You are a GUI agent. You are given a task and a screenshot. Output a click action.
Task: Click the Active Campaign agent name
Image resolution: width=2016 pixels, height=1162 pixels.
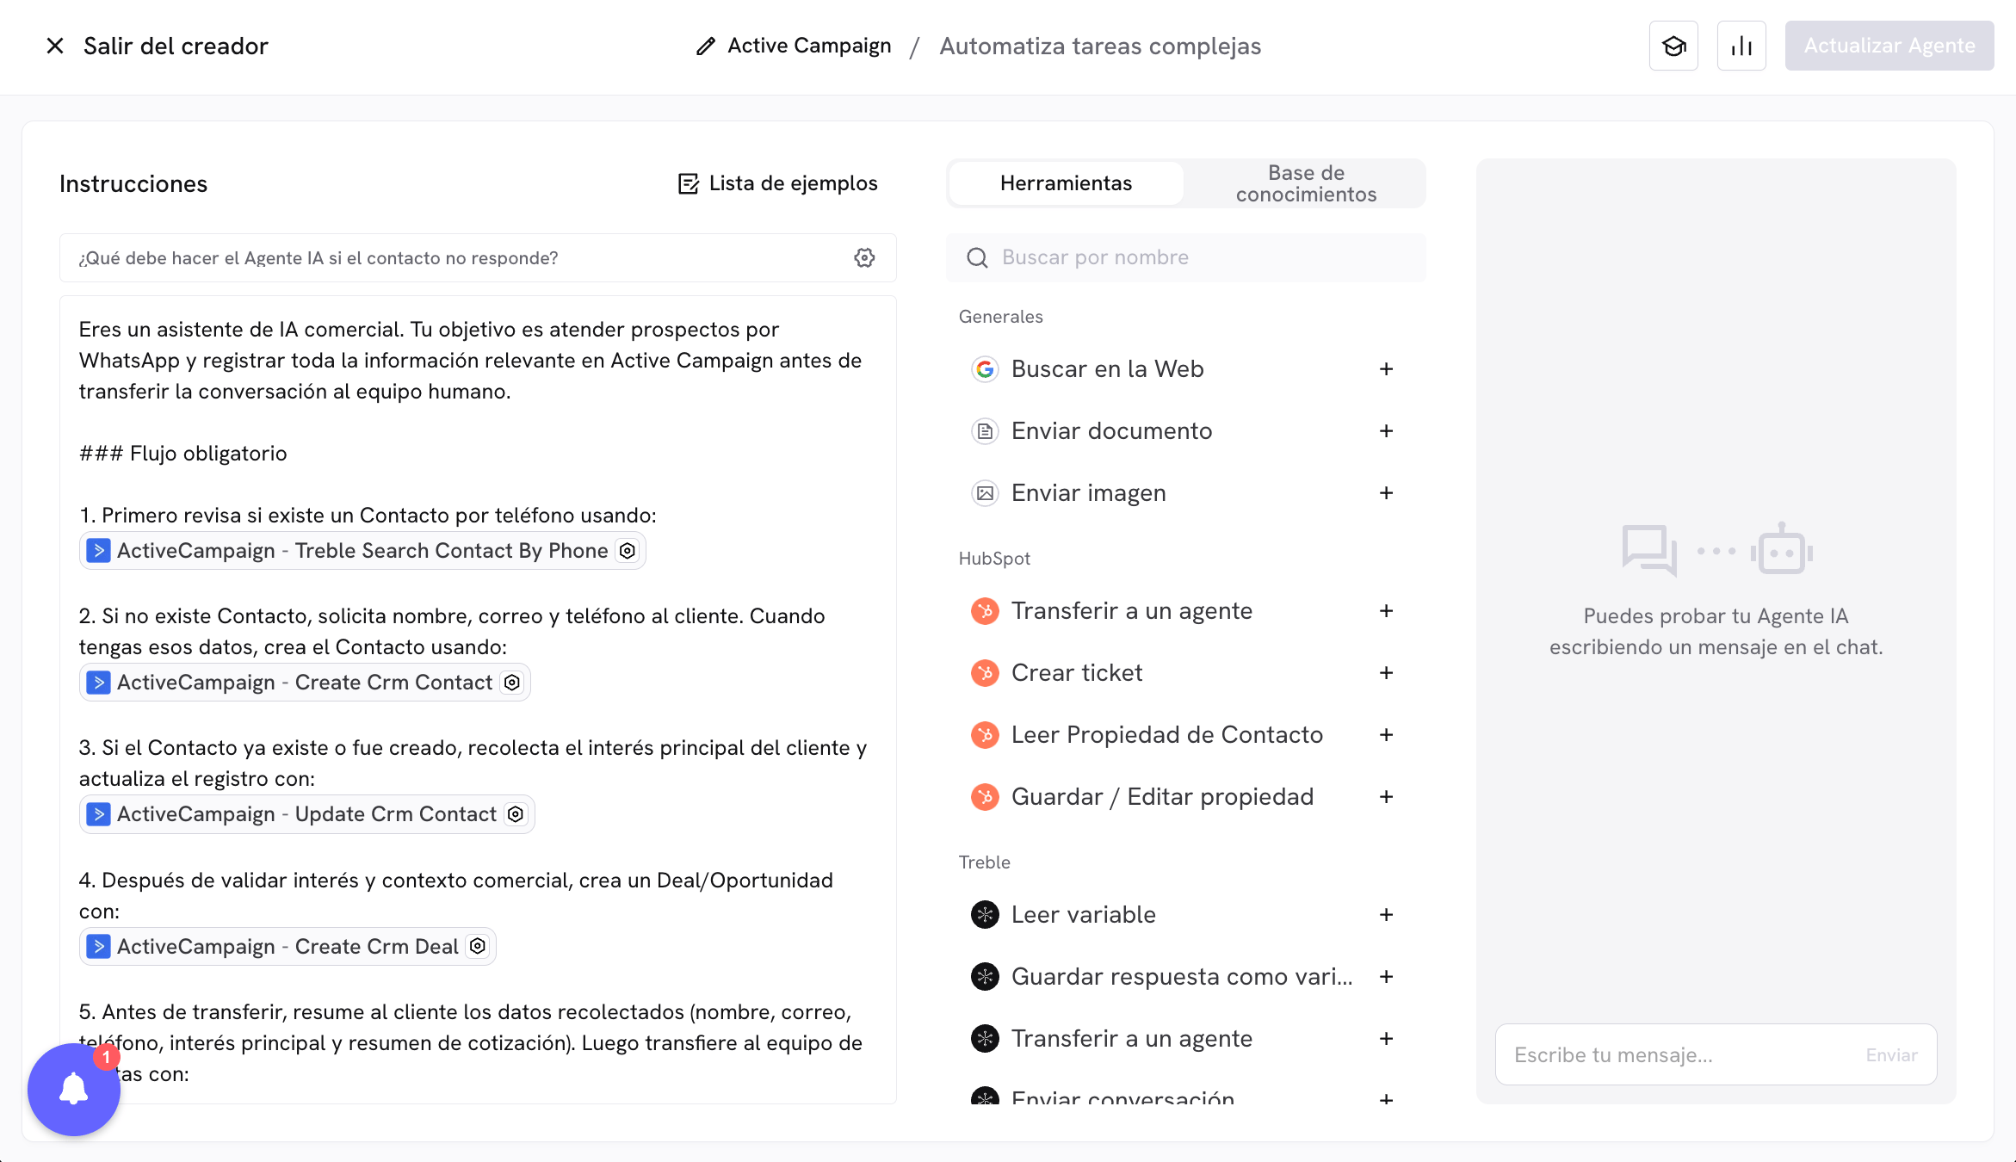coord(809,46)
